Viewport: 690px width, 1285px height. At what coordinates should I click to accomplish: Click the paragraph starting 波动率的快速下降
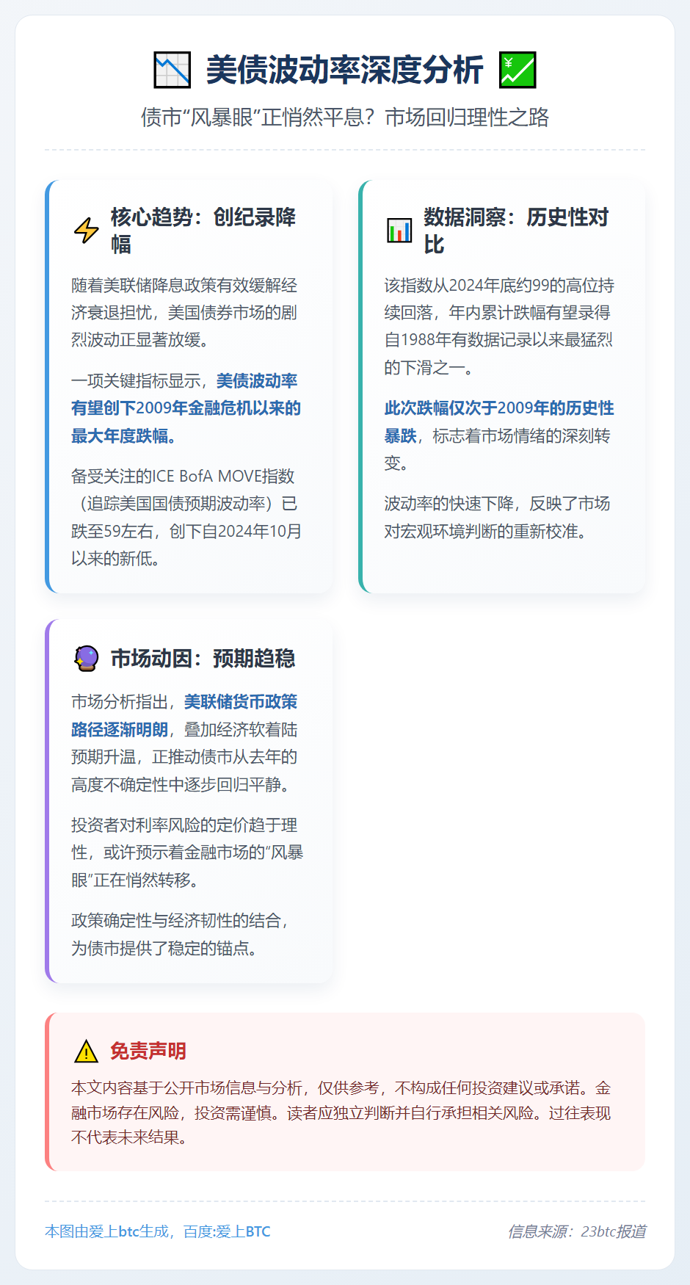tap(498, 518)
